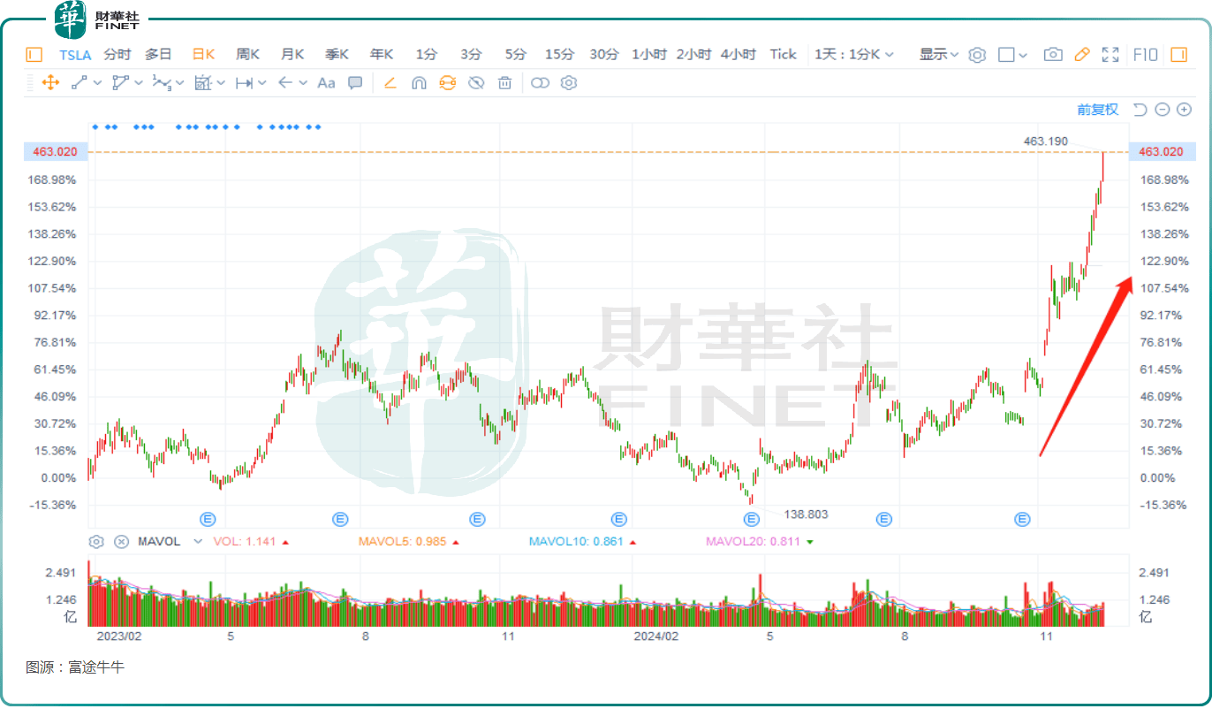Image resolution: width=1212 pixels, height=724 pixels.
Task: Click the undo curved arrow near 前复权
Action: [1140, 110]
